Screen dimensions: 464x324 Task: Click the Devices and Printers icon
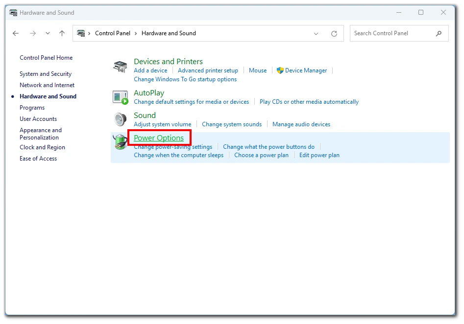pyautogui.click(x=120, y=67)
